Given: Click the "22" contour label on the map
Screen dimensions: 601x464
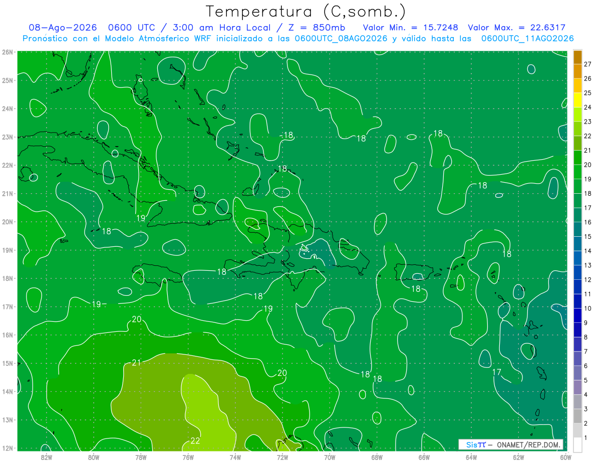Looking at the screenshot, I should coord(195,441).
